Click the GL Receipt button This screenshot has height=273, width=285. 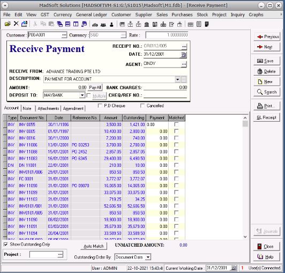[266, 117]
